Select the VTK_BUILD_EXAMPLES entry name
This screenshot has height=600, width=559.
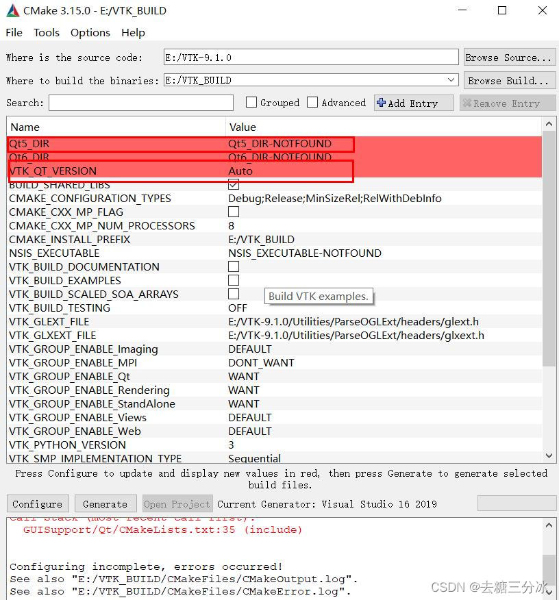[65, 281]
